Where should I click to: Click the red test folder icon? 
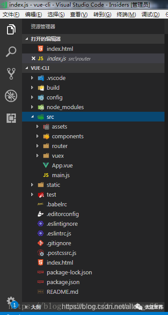click(41, 194)
